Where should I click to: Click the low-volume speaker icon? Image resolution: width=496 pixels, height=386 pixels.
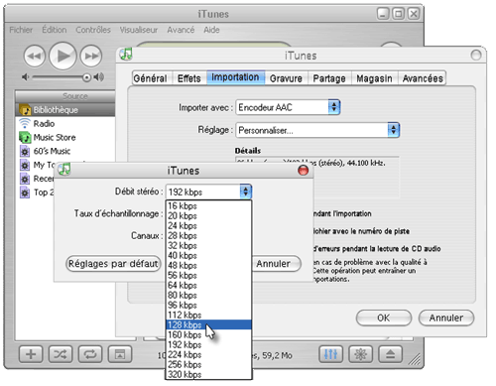click(x=26, y=77)
